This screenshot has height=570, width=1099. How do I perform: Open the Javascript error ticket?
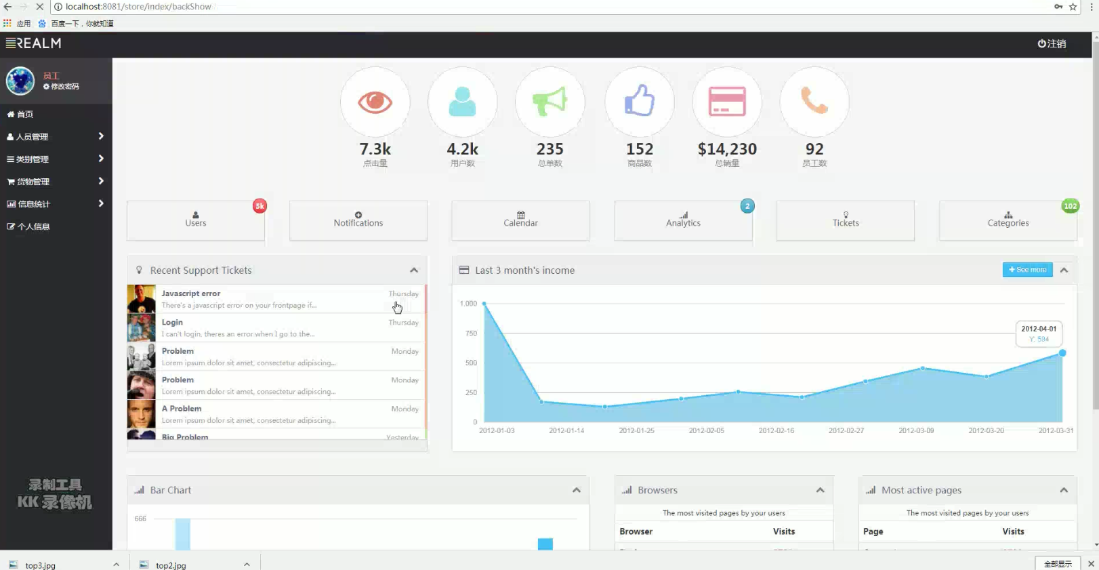click(277, 299)
